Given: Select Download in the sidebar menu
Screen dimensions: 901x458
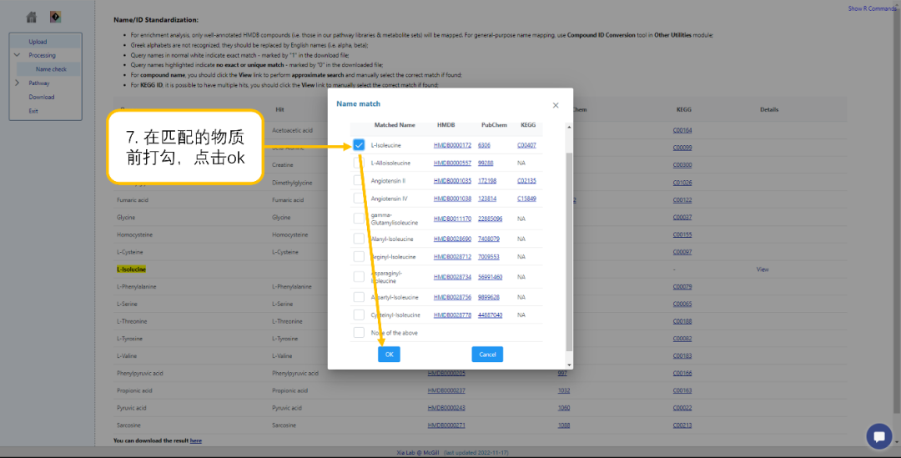Looking at the screenshot, I should pos(42,97).
